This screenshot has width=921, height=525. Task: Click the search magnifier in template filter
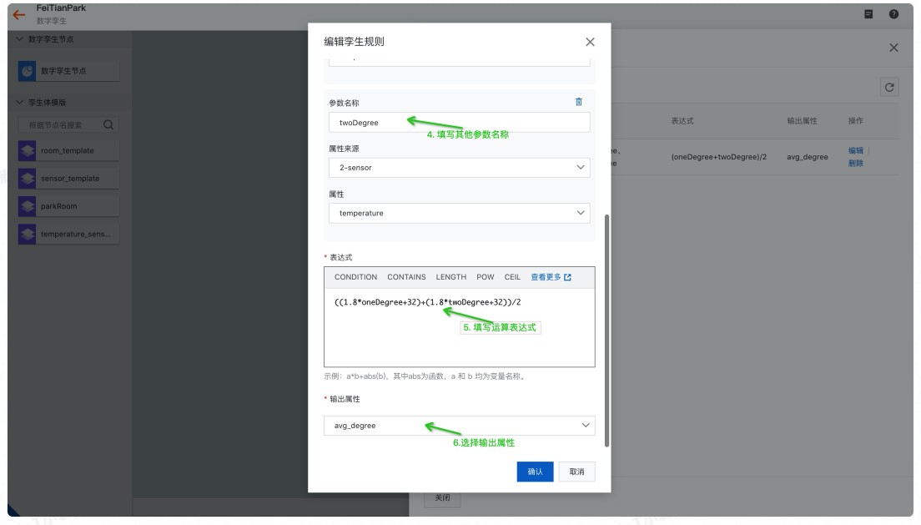[108, 124]
